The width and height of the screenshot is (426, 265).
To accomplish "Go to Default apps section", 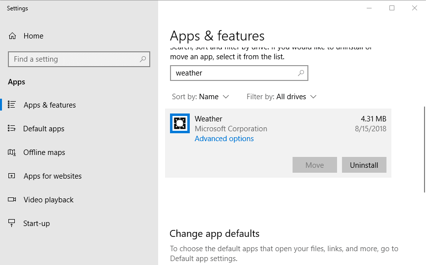I will 44,129.
